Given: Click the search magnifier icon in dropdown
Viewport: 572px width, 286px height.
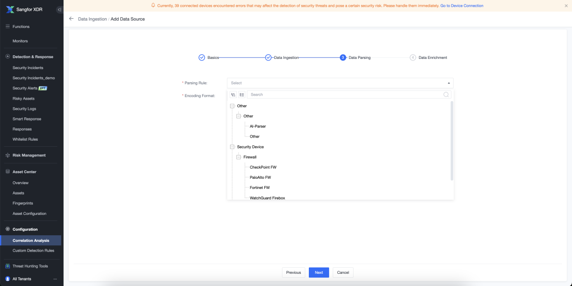Looking at the screenshot, I should pos(446,95).
